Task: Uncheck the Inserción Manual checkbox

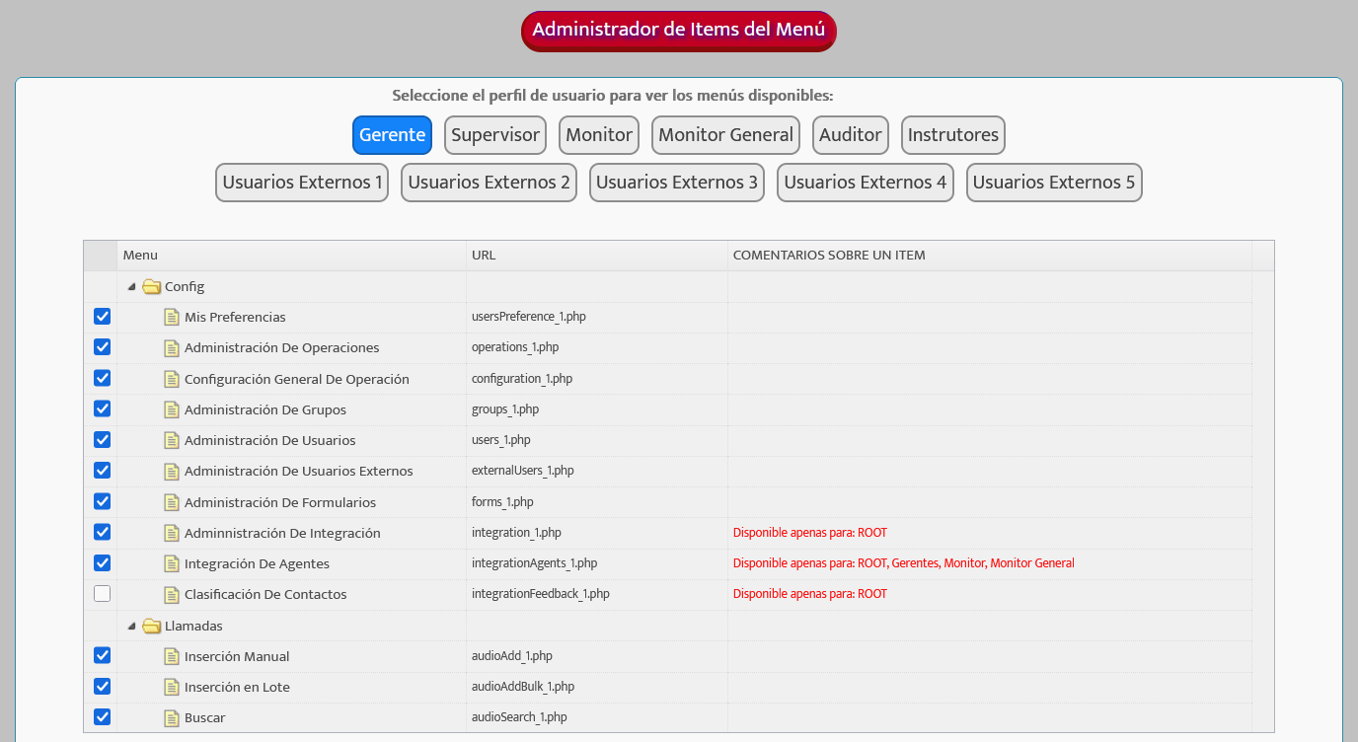Action: (x=102, y=655)
